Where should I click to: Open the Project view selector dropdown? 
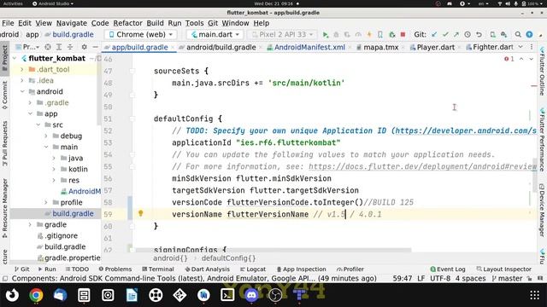[28, 47]
